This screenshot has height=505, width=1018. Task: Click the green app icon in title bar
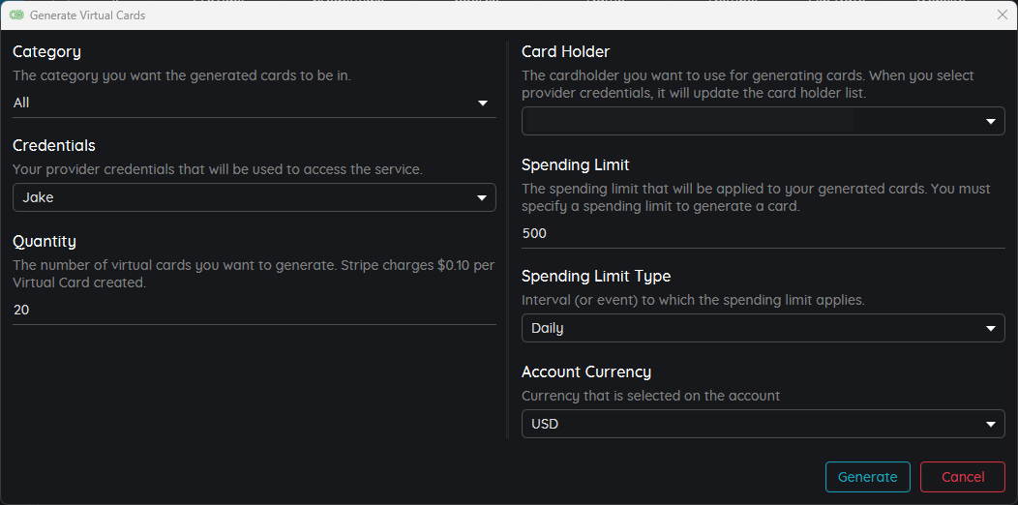[16, 15]
